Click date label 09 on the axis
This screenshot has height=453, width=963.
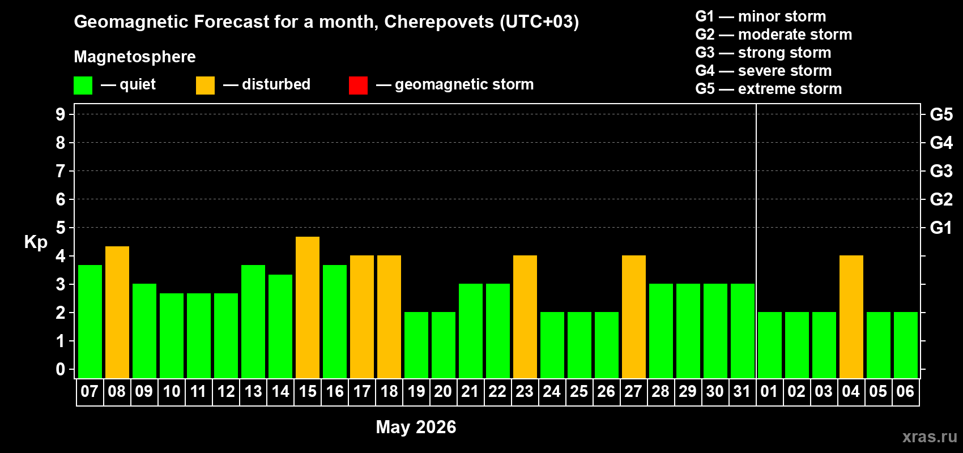(x=144, y=392)
